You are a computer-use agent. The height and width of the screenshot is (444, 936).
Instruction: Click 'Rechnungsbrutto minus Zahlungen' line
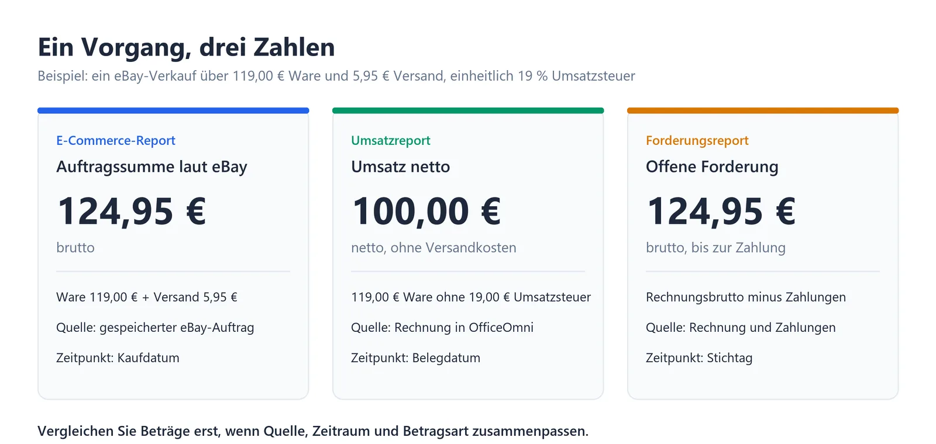point(746,297)
